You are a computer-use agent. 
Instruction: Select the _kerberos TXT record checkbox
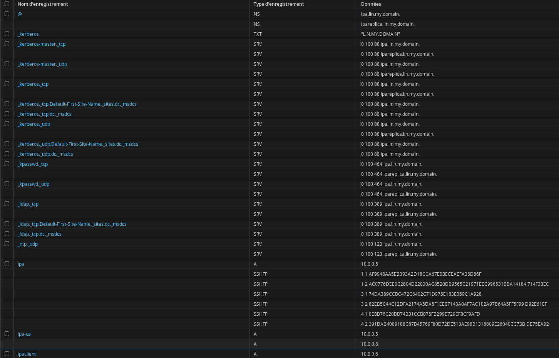click(7, 34)
